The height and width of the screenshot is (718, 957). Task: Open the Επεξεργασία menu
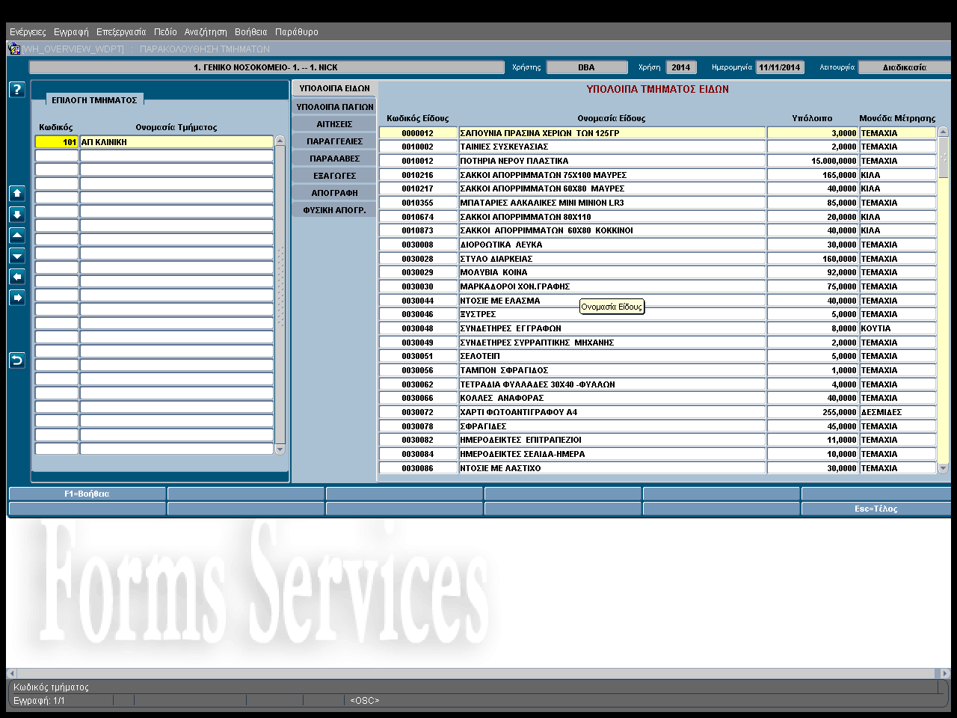coord(121,32)
